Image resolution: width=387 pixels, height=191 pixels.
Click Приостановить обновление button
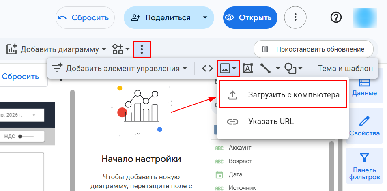click(313, 49)
